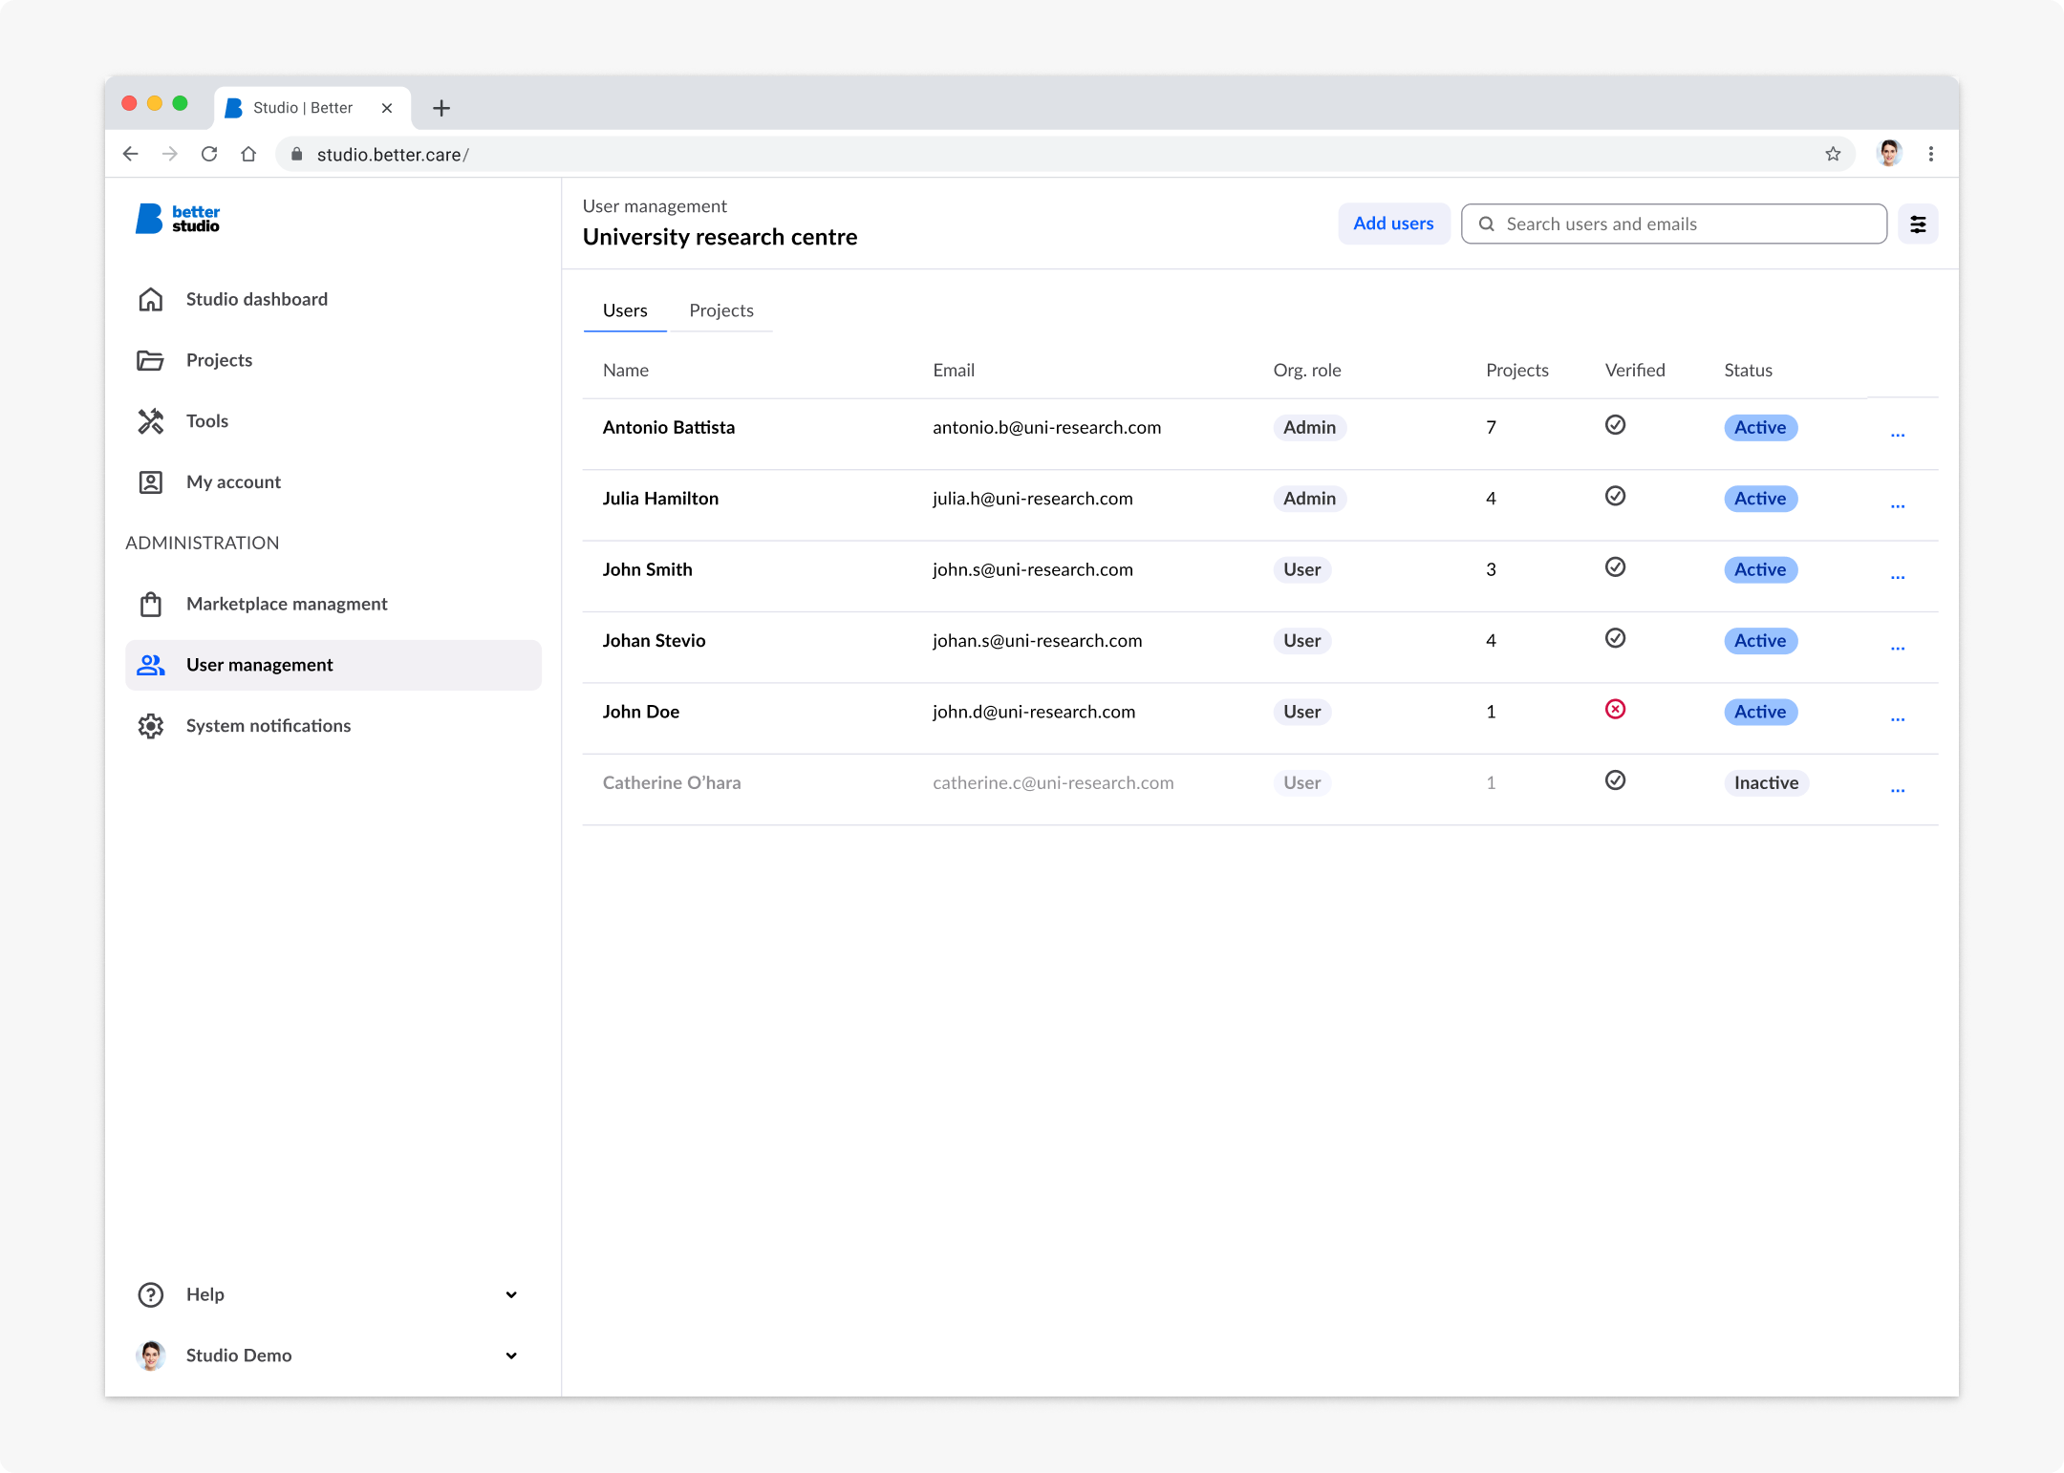This screenshot has height=1473, width=2064.
Task: Click the email antonio.b@uni-research.com
Action: pyautogui.click(x=1046, y=428)
